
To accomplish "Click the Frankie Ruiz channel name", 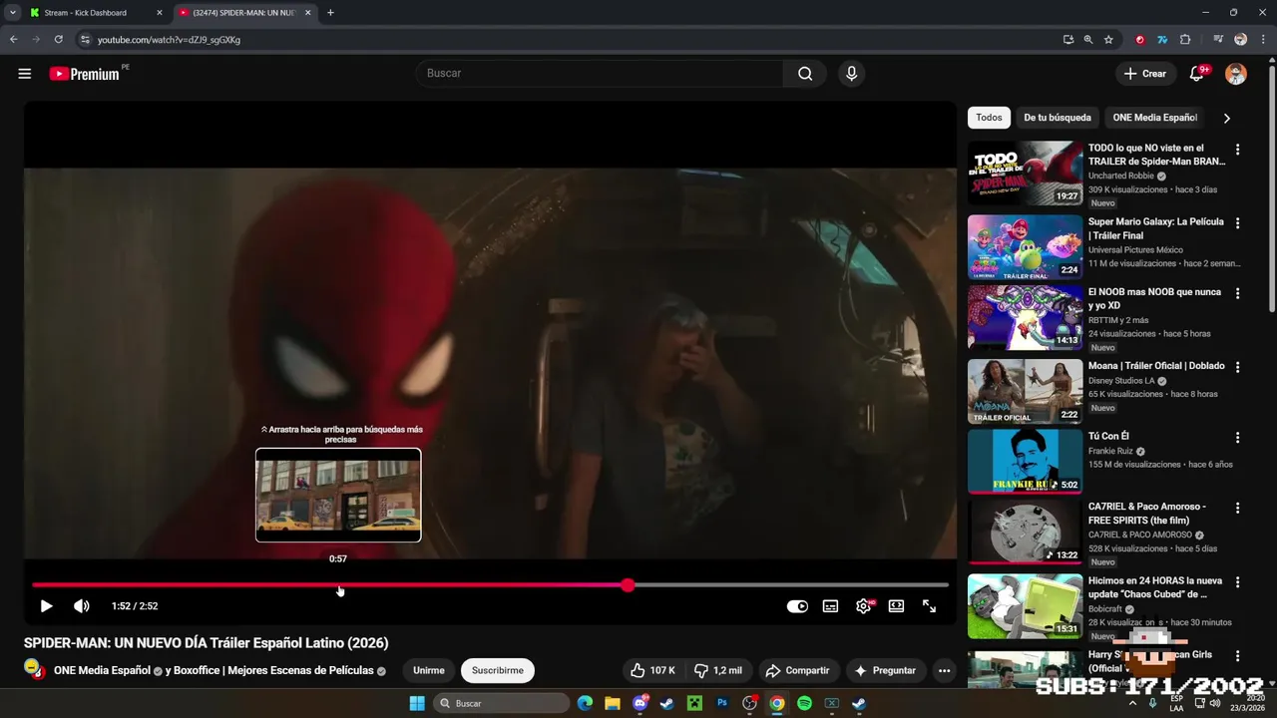I will pyautogui.click(x=1110, y=451).
